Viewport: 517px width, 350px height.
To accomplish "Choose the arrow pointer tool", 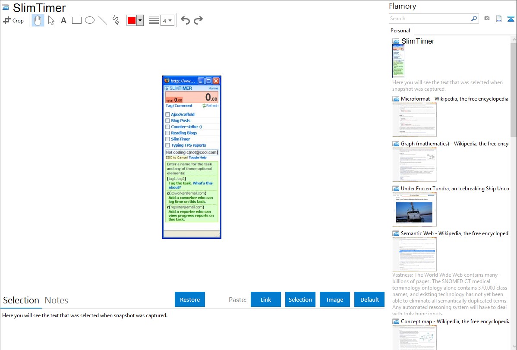I will click(x=51, y=20).
